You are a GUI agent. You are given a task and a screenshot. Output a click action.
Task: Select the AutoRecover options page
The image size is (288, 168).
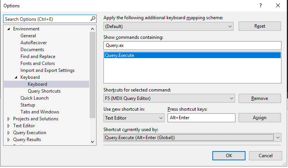click(34, 43)
